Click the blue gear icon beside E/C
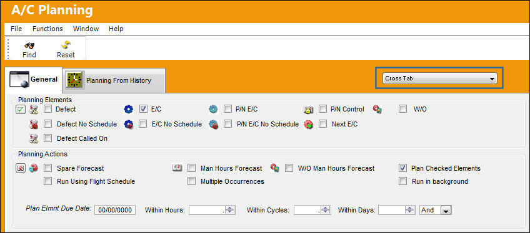The height and width of the screenshot is (233, 530). [x=129, y=109]
